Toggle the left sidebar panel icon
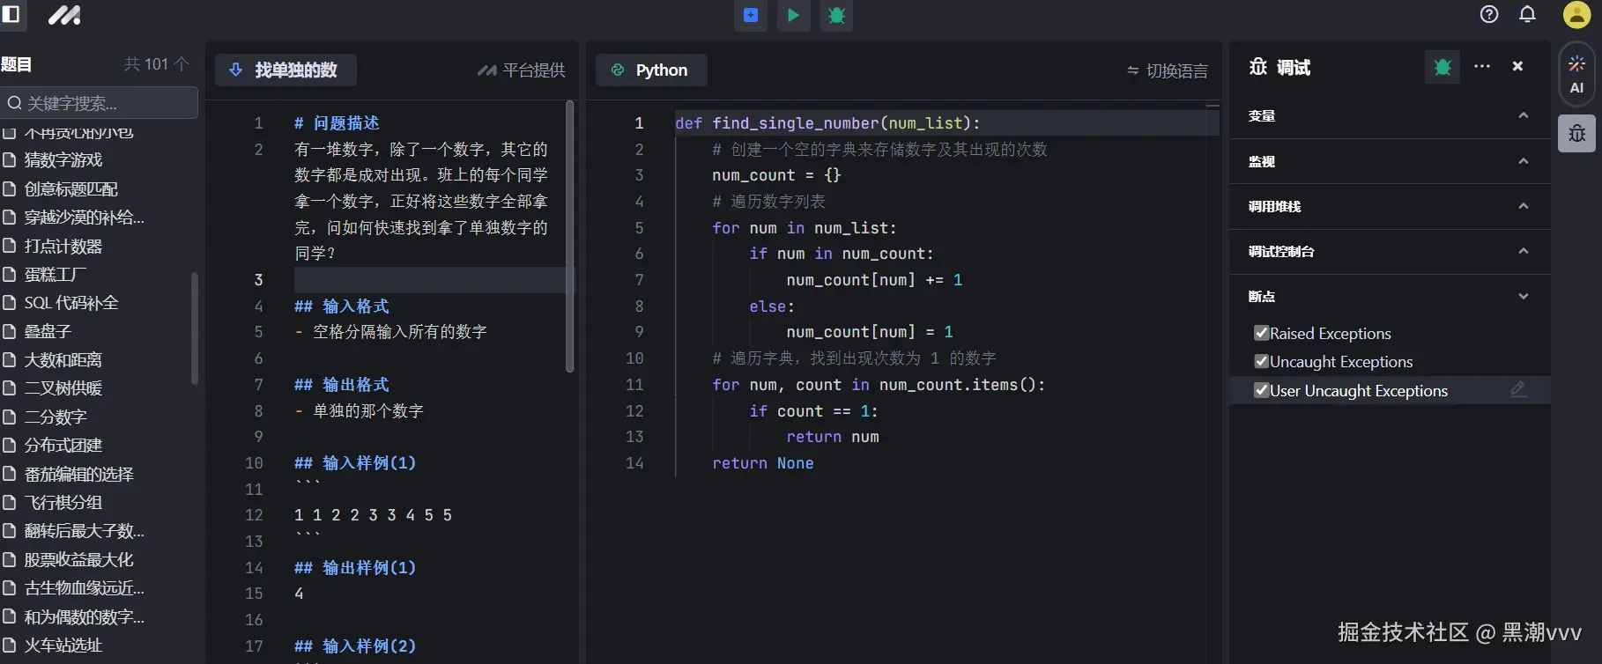The width and height of the screenshot is (1602, 664). pyautogui.click(x=11, y=14)
